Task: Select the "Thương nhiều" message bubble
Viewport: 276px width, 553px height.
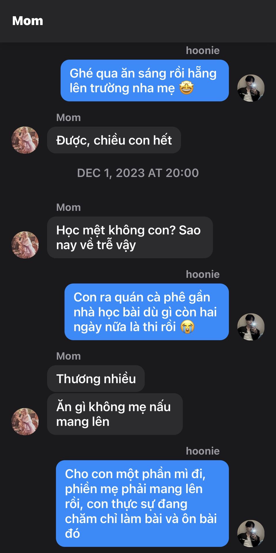Action: coord(96,379)
